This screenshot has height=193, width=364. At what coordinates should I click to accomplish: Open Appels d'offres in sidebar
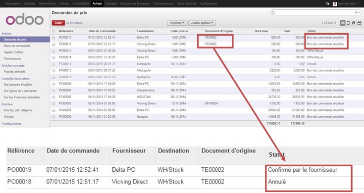13,52
